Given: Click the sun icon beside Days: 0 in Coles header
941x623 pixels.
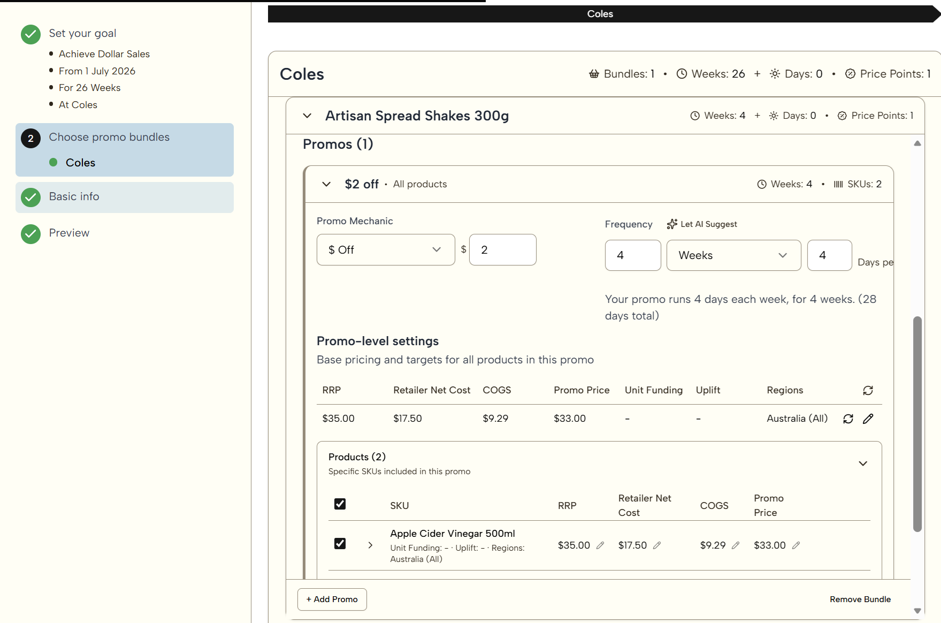Looking at the screenshot, I should click(775, 74).
